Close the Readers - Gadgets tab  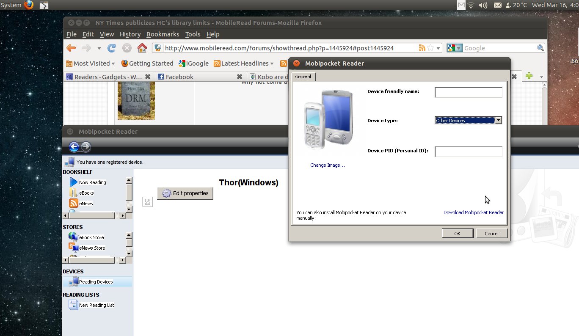pos(148,77)
